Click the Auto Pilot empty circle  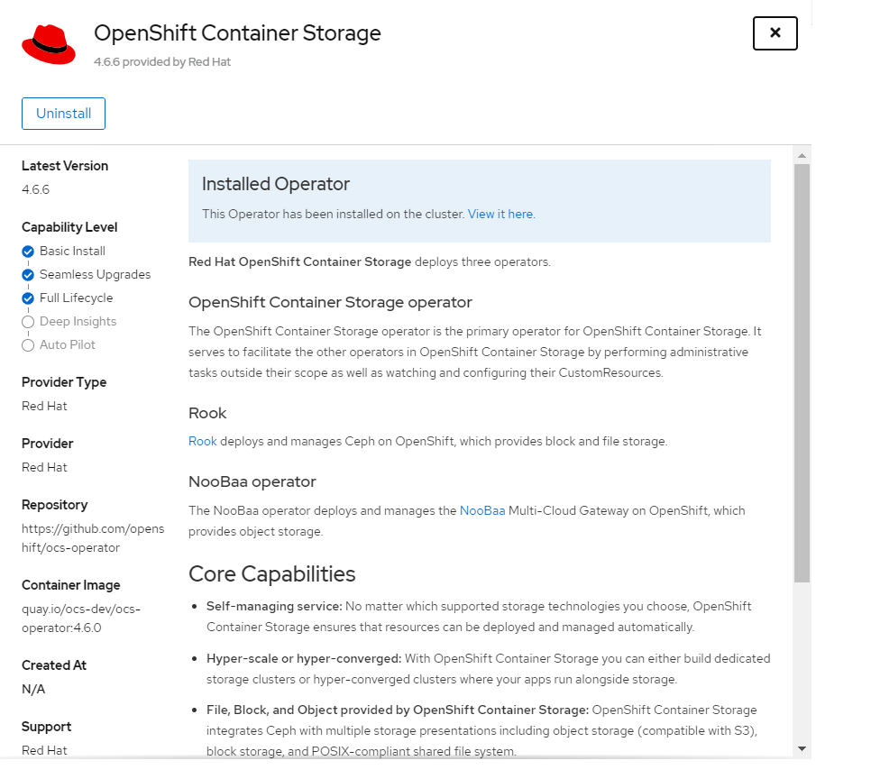point(28,345)
